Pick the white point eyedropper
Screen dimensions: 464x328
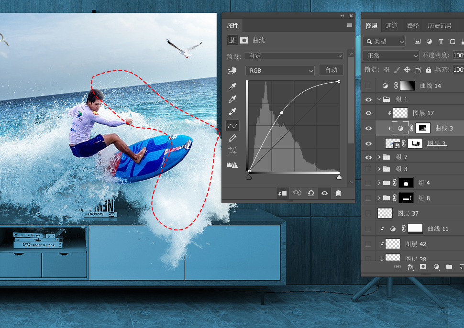pos(232,111)
